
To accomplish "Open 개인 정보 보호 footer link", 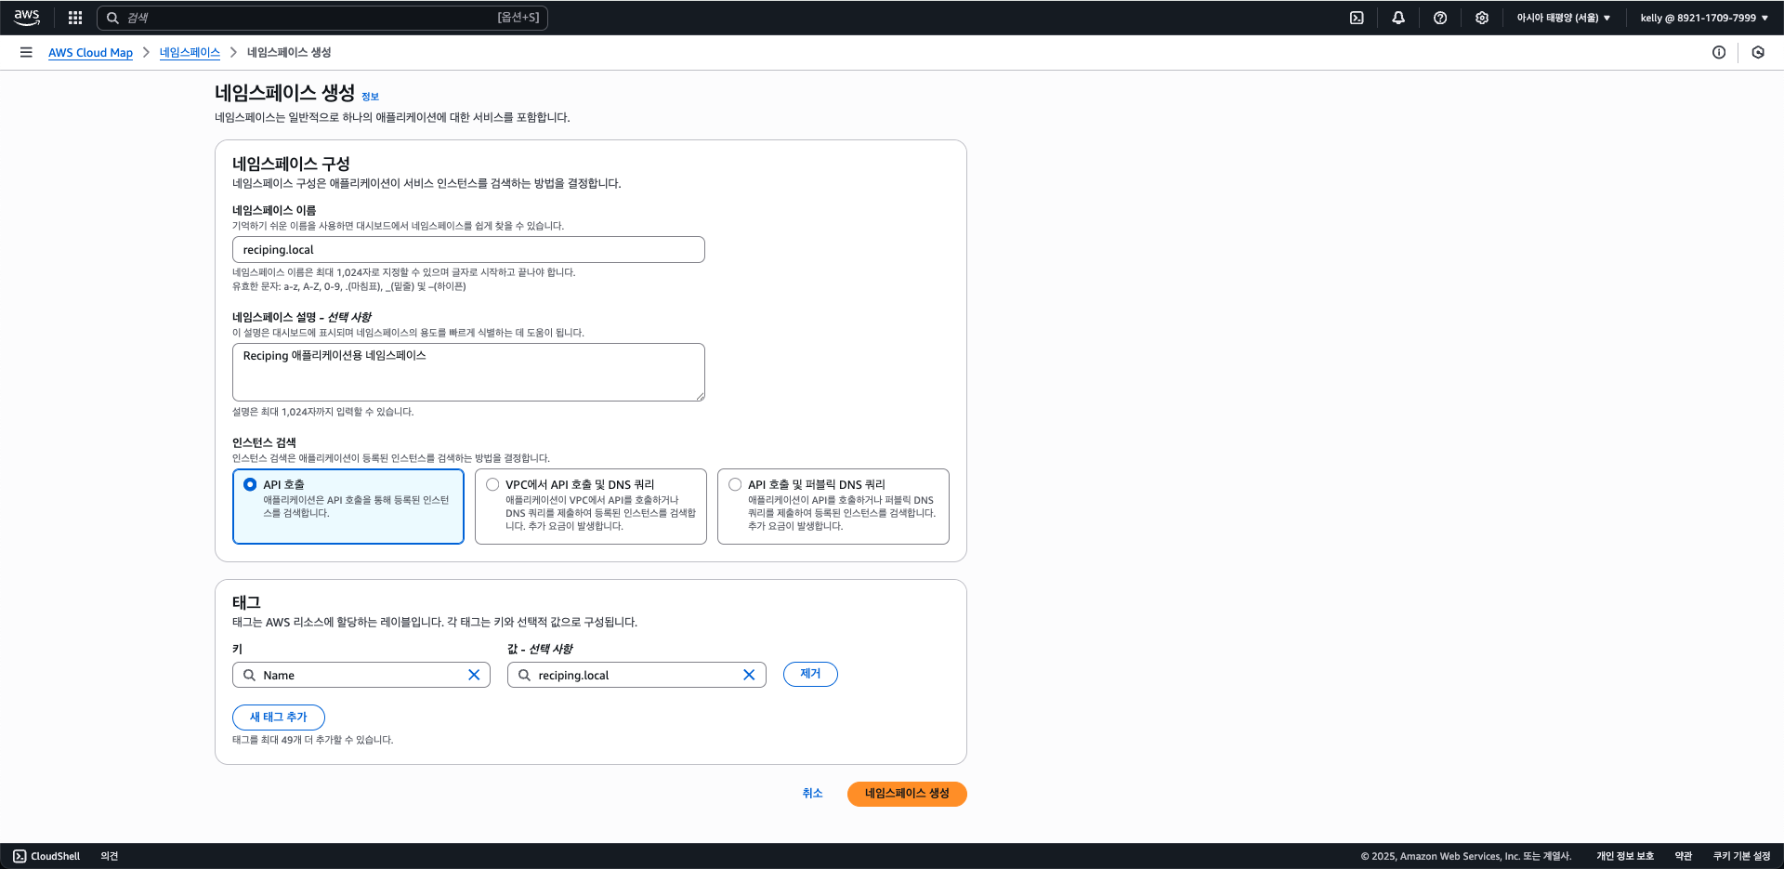I will coord(1625,856).
